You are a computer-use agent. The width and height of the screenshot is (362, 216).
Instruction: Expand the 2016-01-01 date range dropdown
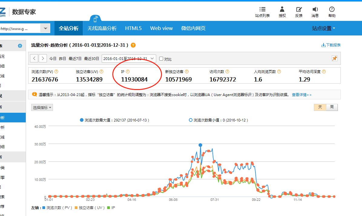coord(153,58)
